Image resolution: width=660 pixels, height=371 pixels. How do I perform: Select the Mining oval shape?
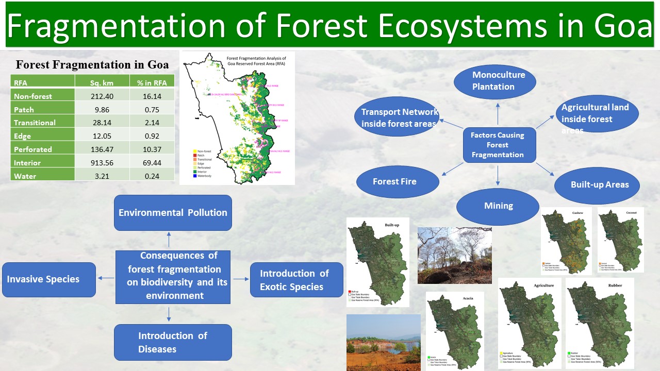pyautogui.click(x=498, y=206)
